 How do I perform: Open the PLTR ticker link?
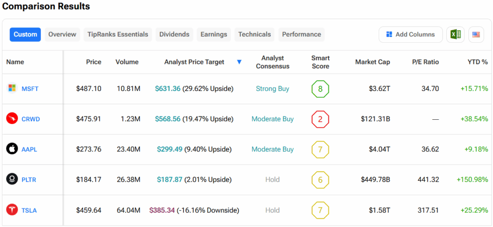pyautogui.click(x=29, y=180)
